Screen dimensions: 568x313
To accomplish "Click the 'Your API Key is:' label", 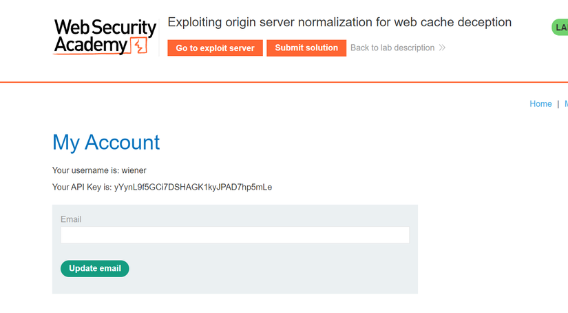I will point(82,187).
